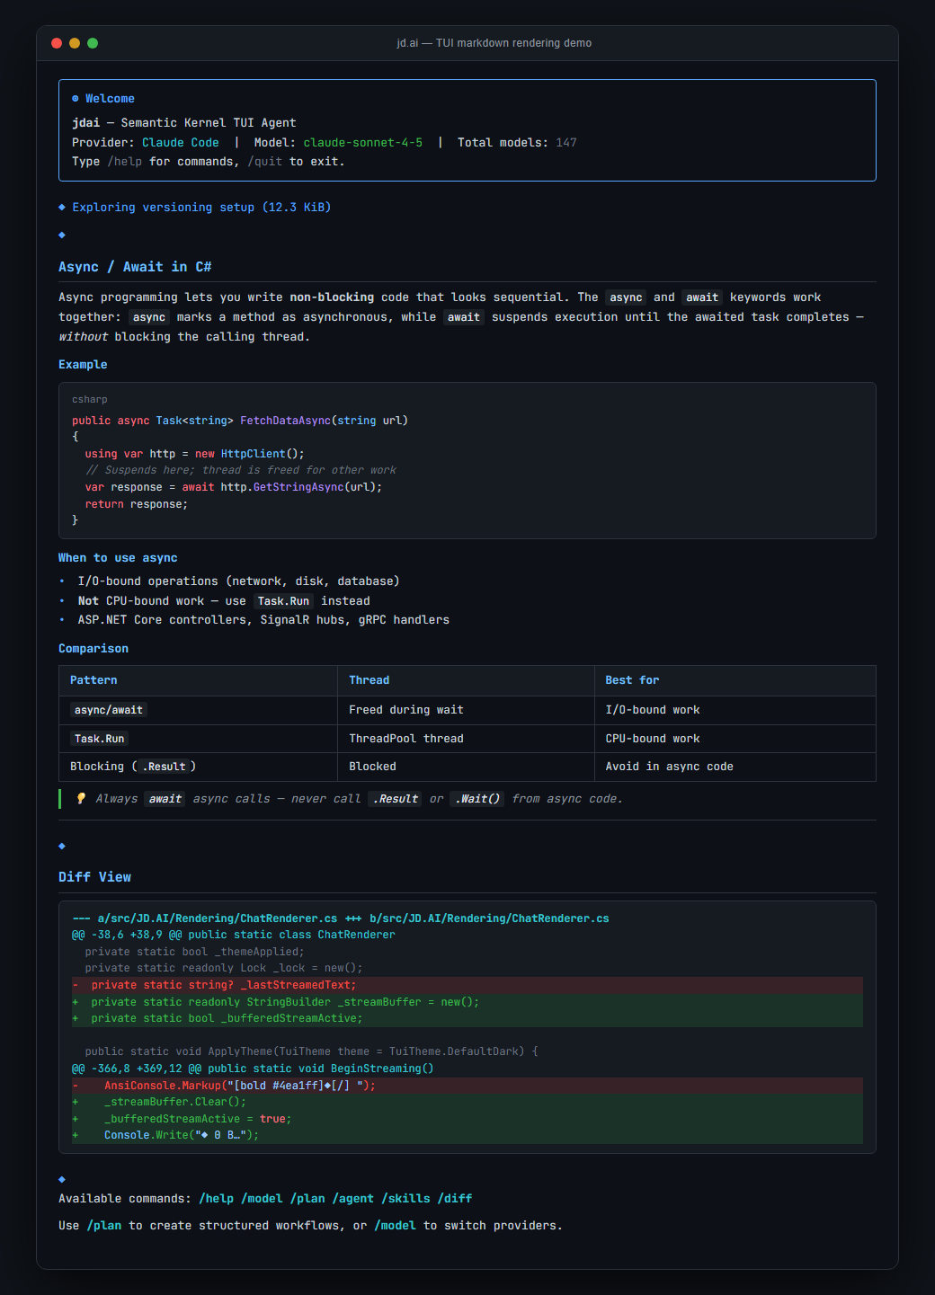
Task: Click the removed 'AnsiConsole.Markup' diff line
Action: [x=467, y=1086]
